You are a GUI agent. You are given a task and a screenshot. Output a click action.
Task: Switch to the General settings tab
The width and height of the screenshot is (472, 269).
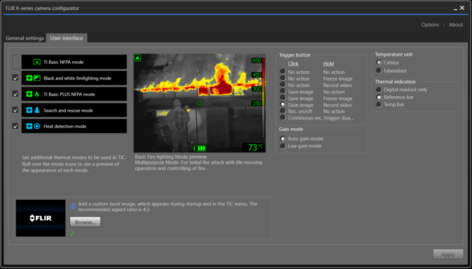click(25, 38)
